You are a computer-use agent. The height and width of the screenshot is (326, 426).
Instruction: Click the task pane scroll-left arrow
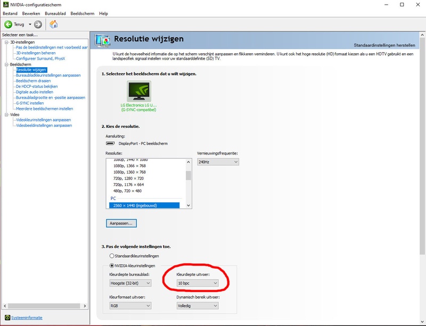coord(5,306)
